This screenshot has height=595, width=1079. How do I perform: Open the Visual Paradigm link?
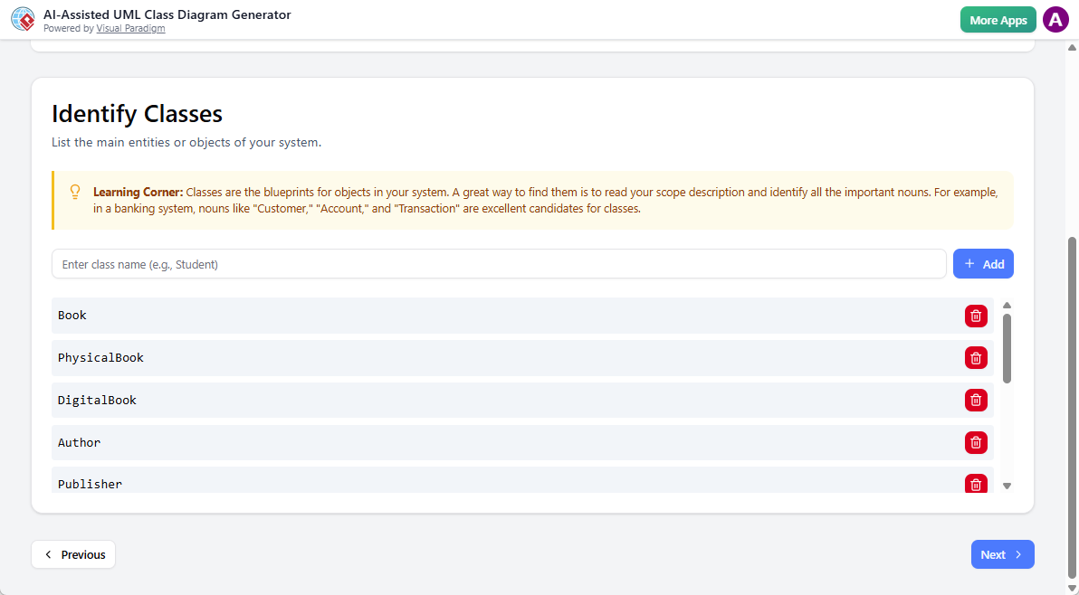[130, 28]
